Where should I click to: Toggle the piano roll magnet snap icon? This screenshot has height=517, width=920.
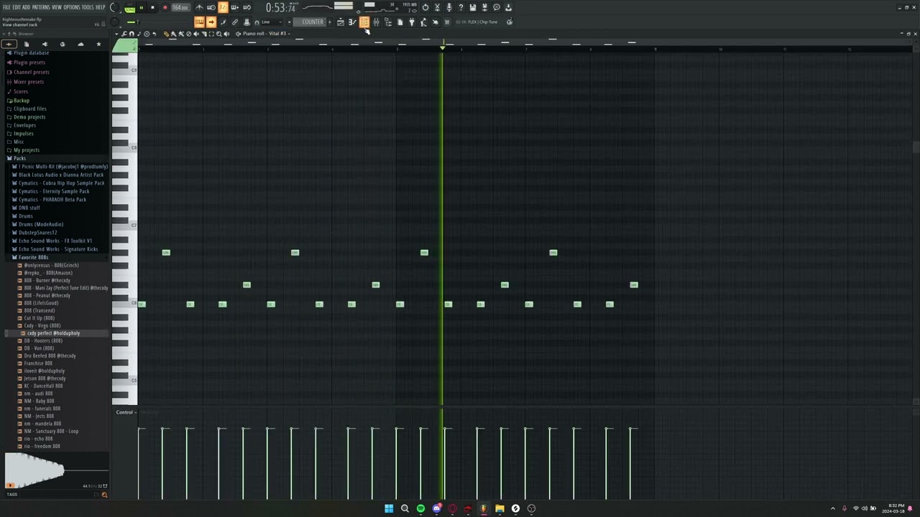[x=132, y=34]
